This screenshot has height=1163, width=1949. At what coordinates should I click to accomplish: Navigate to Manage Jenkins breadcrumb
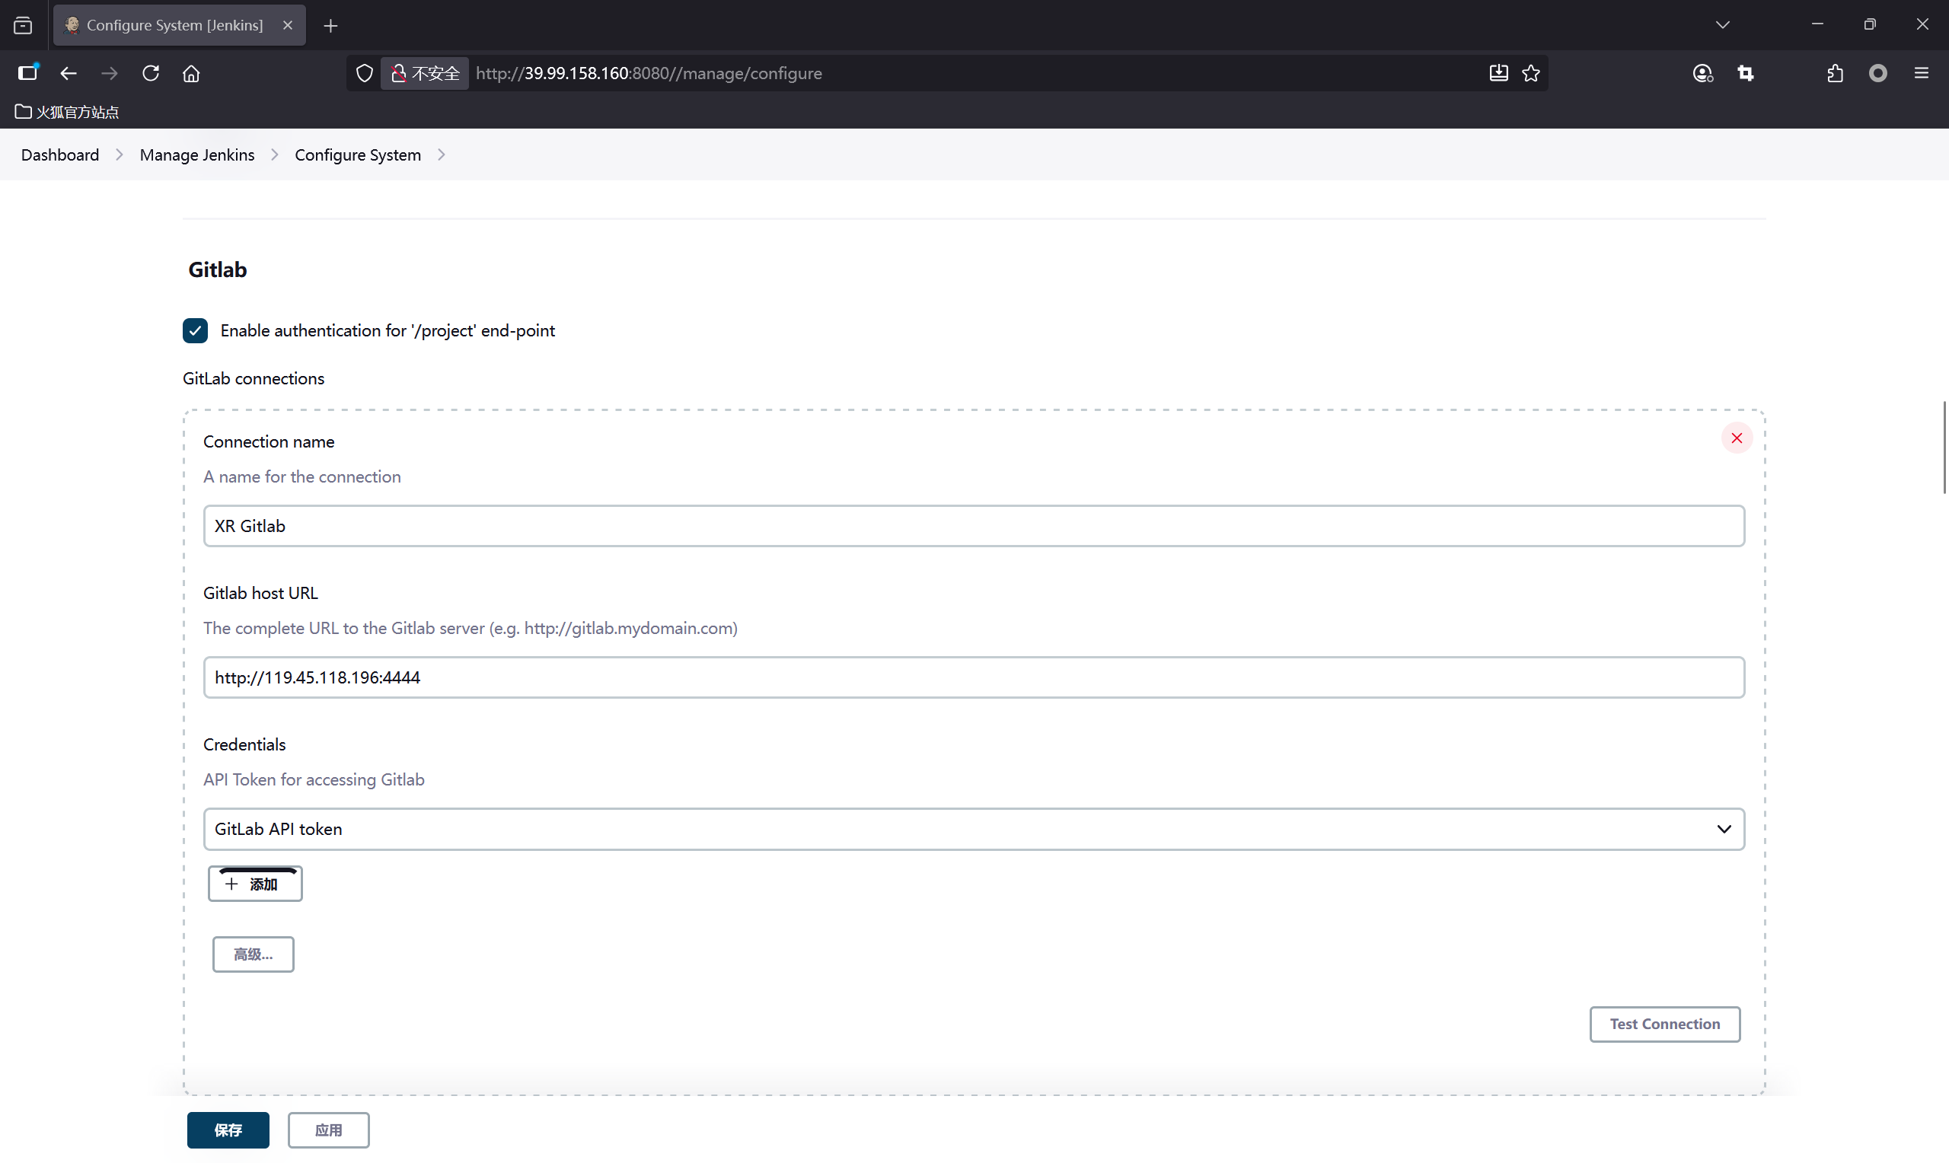pyautogui.click(x=196, y=155)
